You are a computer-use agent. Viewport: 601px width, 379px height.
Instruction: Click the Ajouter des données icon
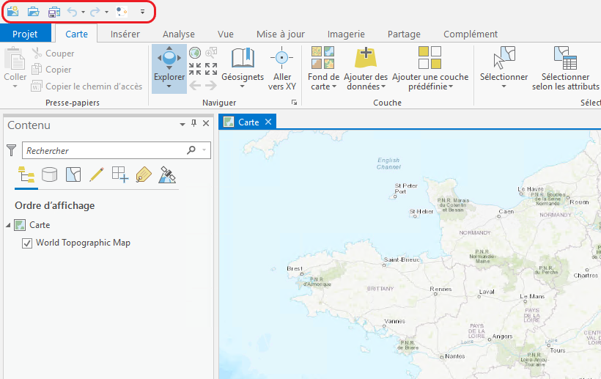point(366,58)
